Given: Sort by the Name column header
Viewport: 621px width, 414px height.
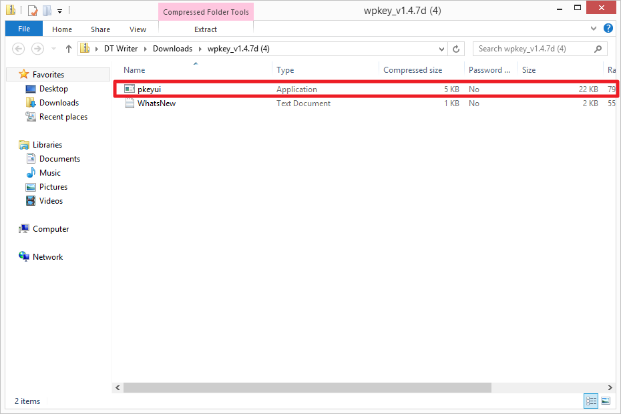Looking at the screenshot, I should pos(134,70).
